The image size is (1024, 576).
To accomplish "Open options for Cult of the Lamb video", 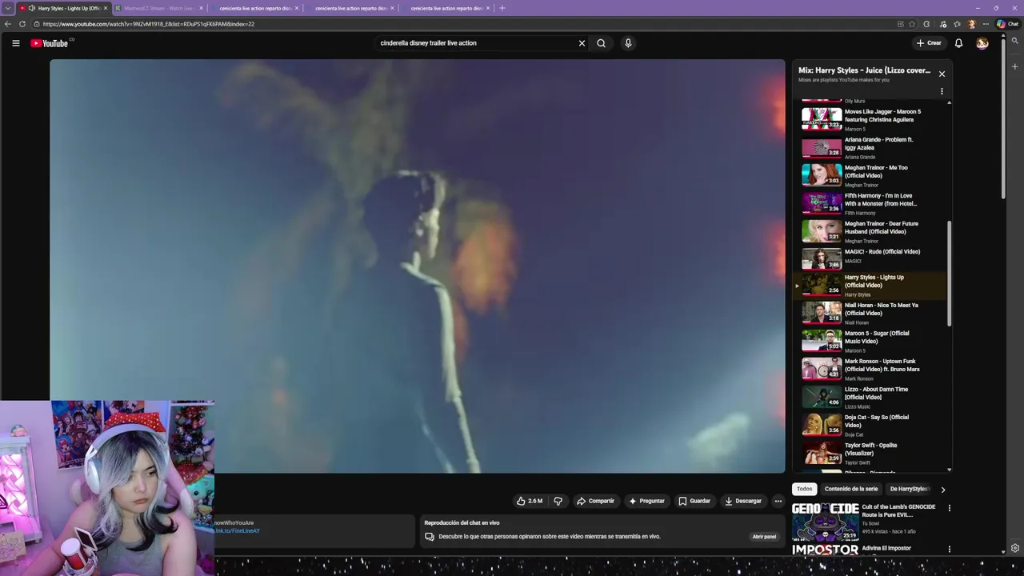I will coord(950,508).
